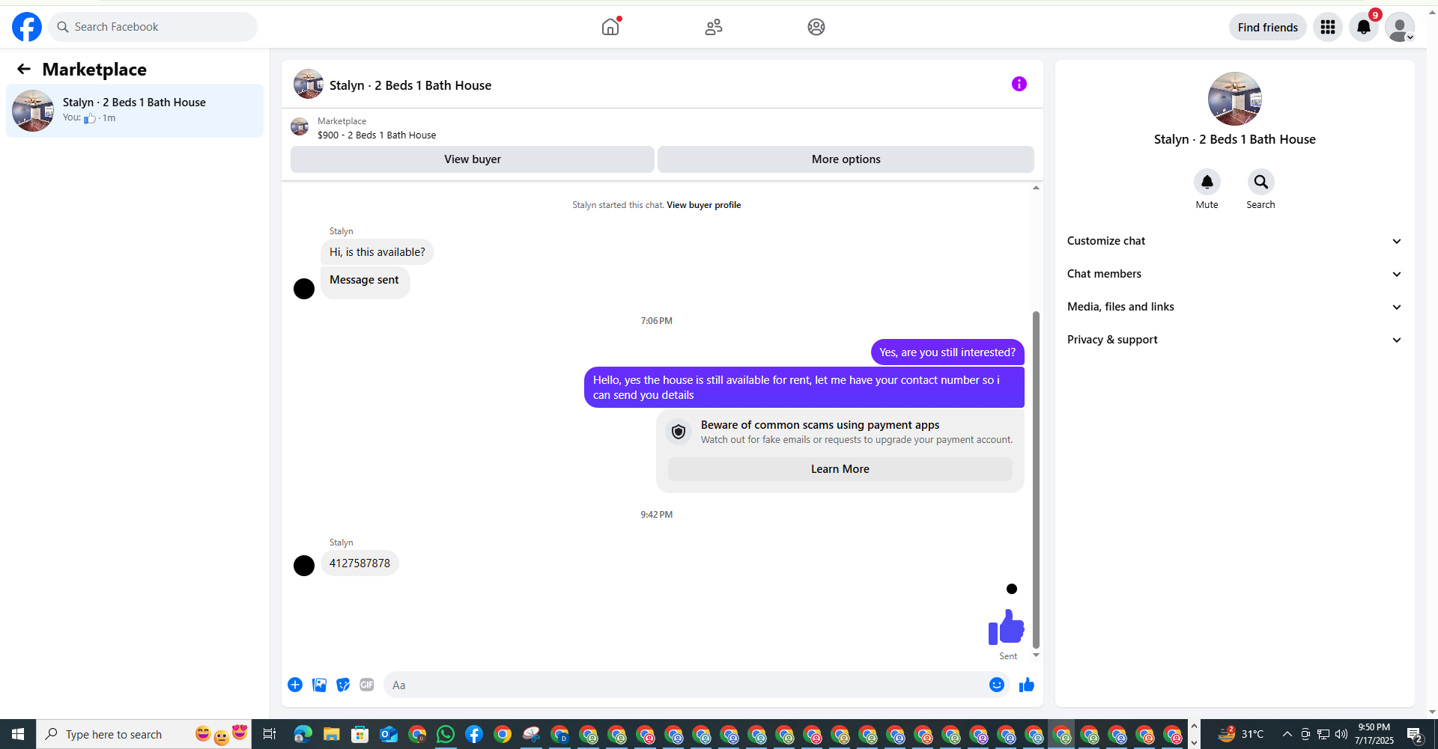Open more actions with the plus icon

(x=295, y=685)
